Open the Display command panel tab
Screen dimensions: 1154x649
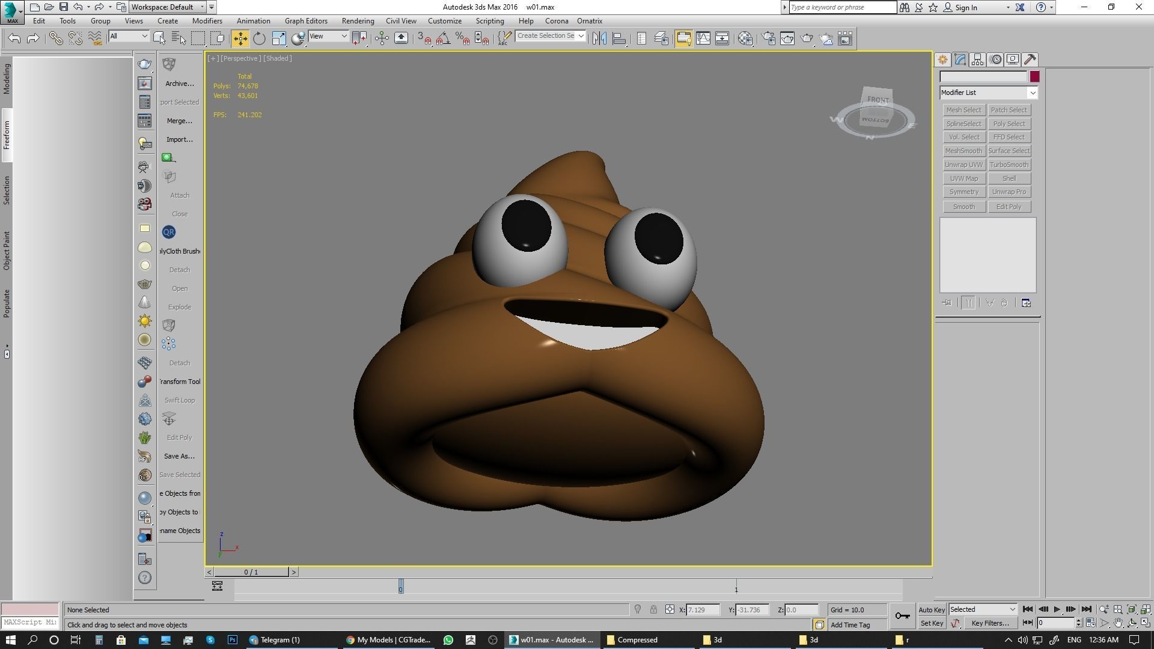1013,59
